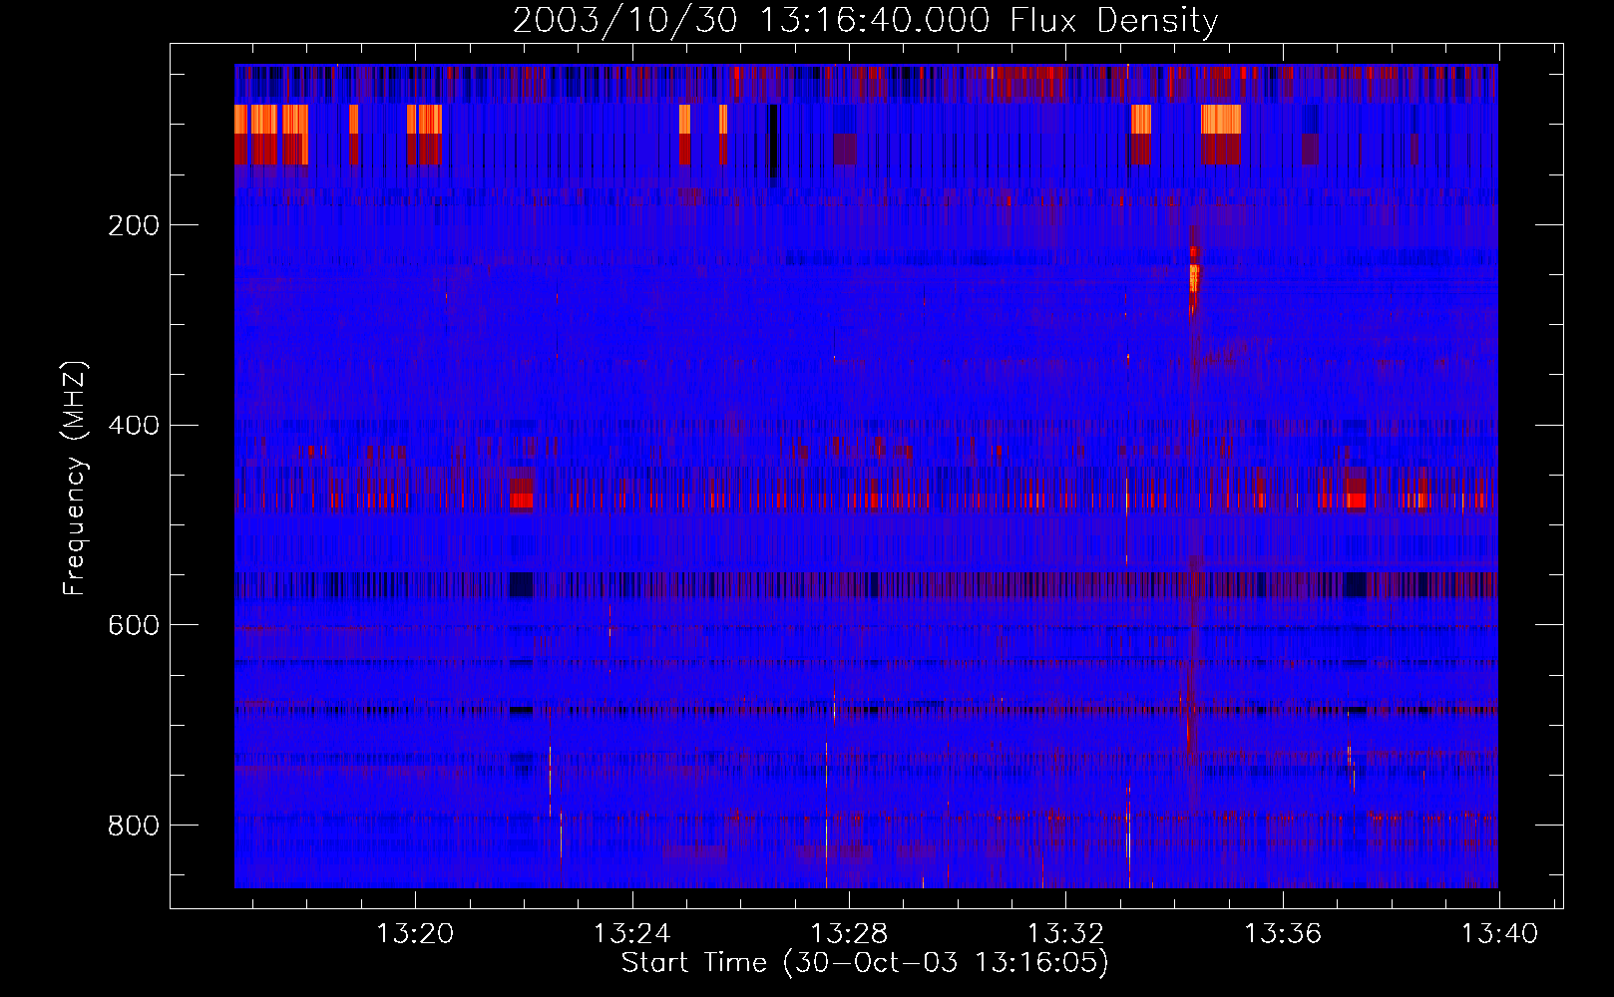Click the "13:28" time tick label
The width and height of the screenshot is (1614, 997).
(849, 933)
